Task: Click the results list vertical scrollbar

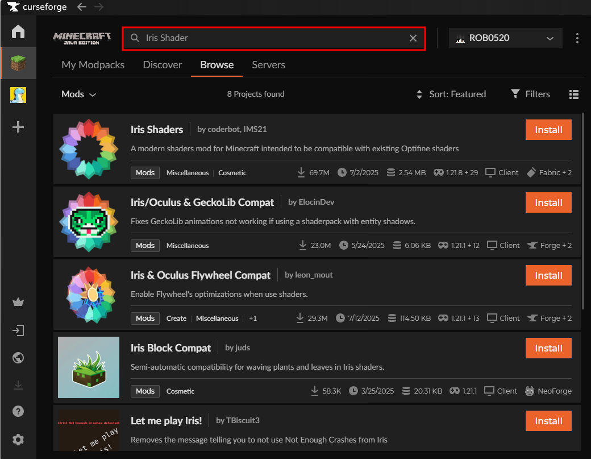Action: [584, 211]
